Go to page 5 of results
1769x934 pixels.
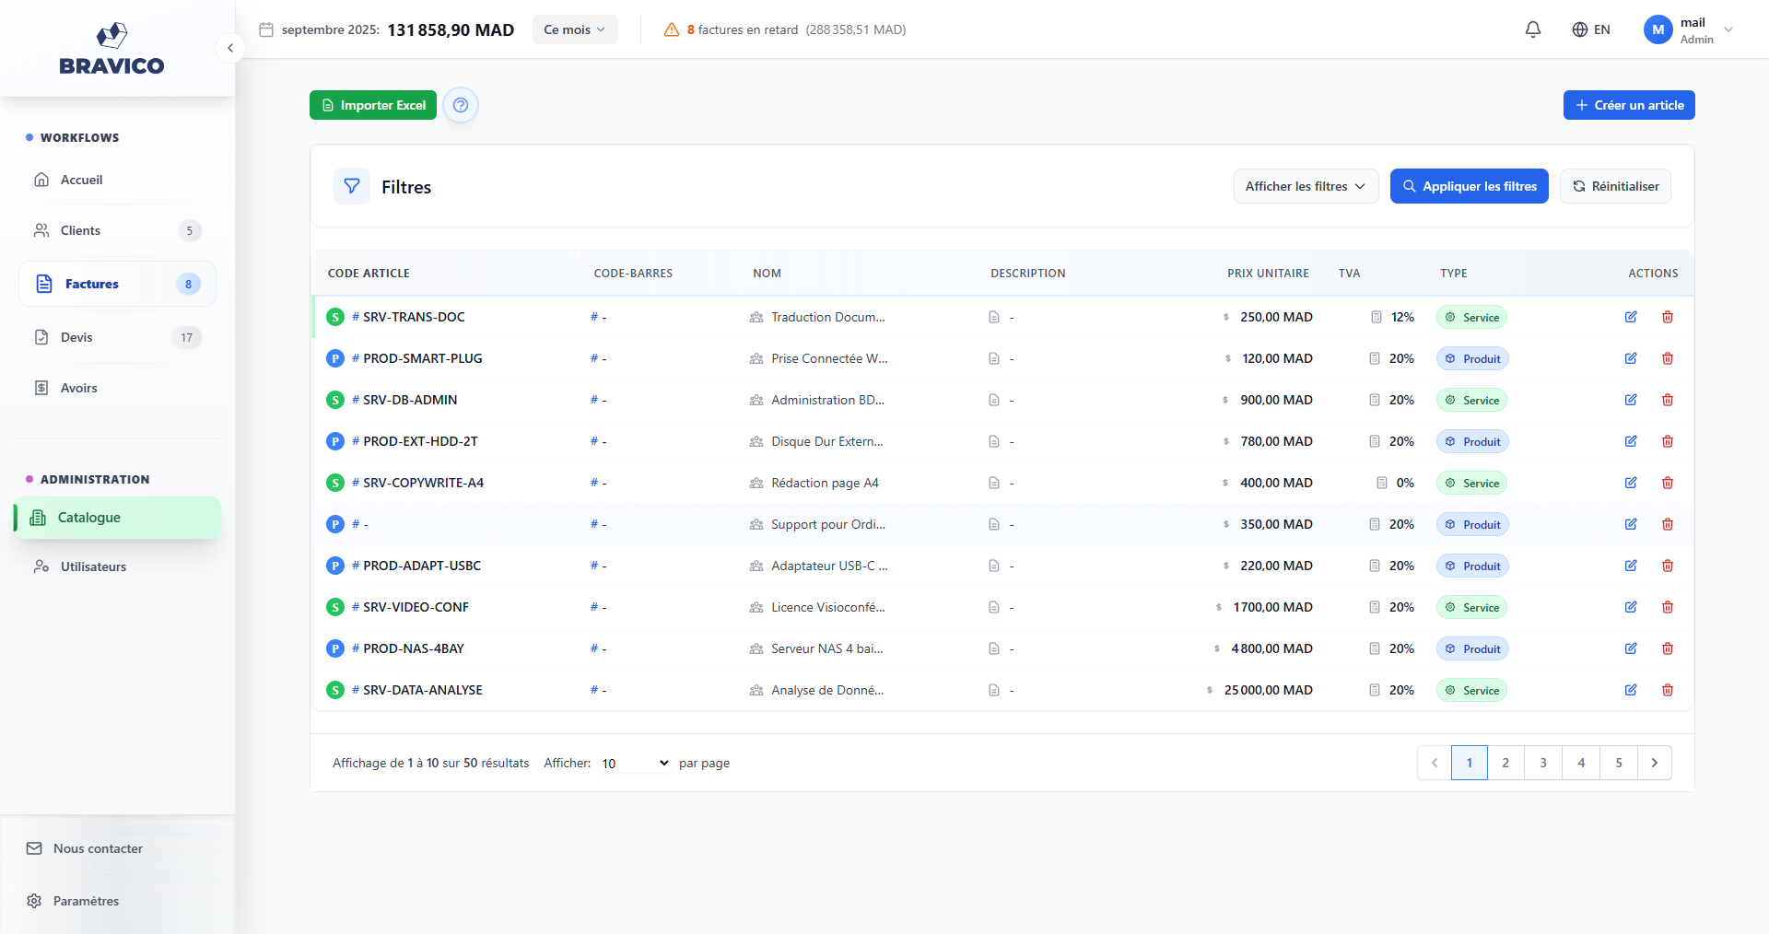coord(1619,763)
